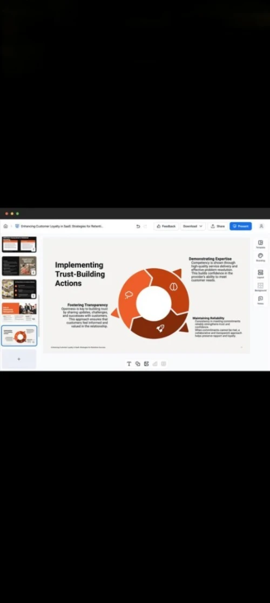Click the slide thumbnail panel scrollbar

pyautogui.click(x=38, y=316)
